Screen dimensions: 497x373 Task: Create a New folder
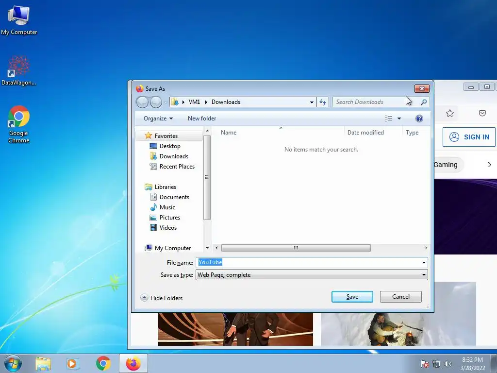click(202, 119)
